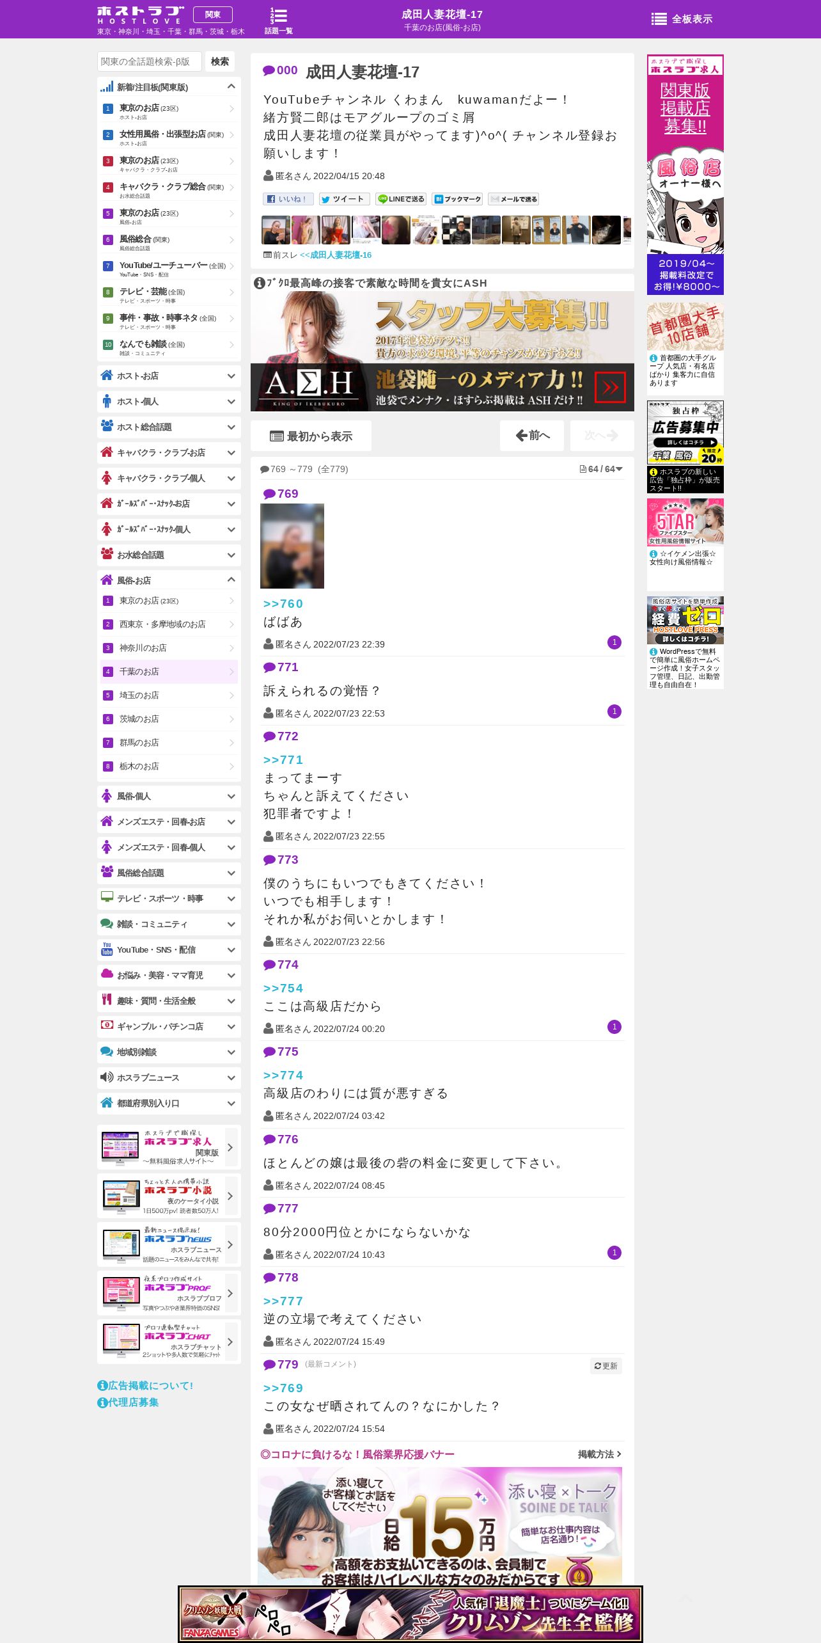Select 栃木のお店 in 風俗-お店 list
821x1643 pixels.
pyautogui.click(x=169, y=766)
